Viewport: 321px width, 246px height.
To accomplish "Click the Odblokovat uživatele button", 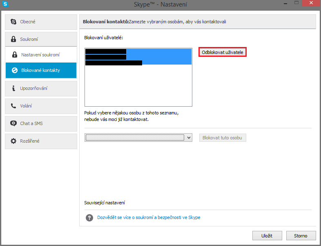I will point(223,52).
